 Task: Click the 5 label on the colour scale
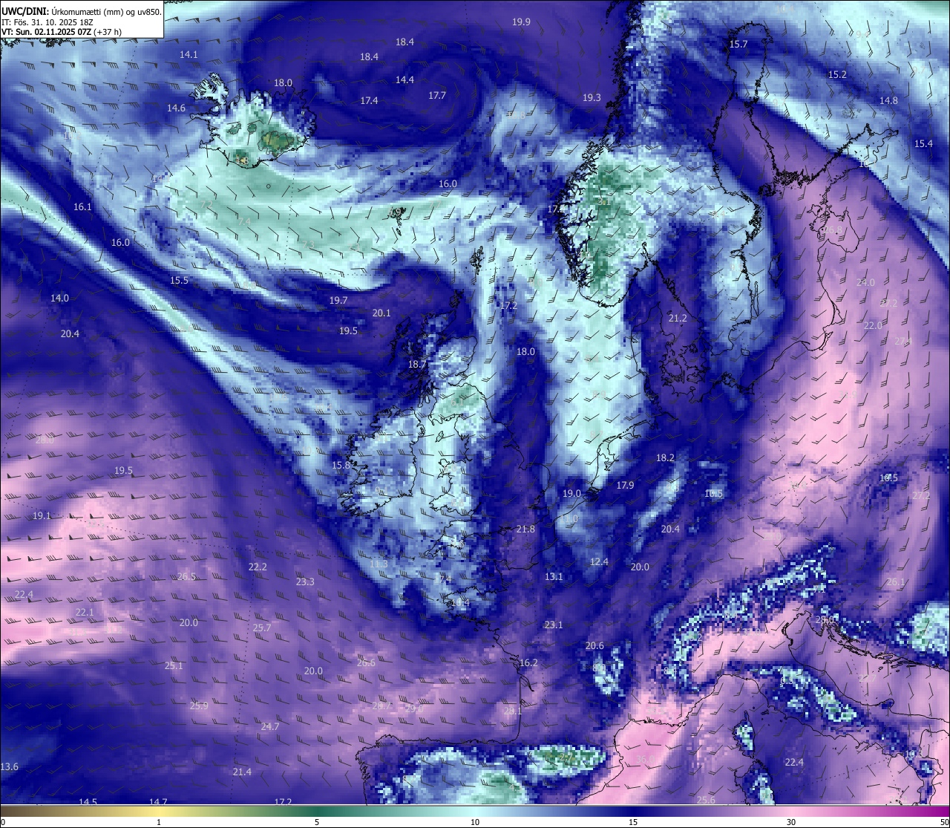pyautogui.click(x=317, y=822)
